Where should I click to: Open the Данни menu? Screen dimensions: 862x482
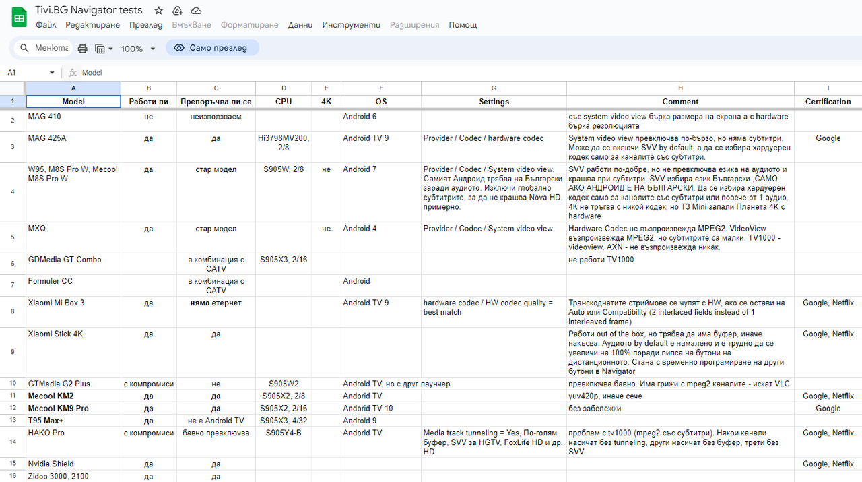300,25
